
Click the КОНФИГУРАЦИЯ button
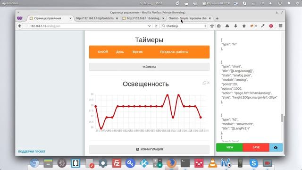coord(149,149)
